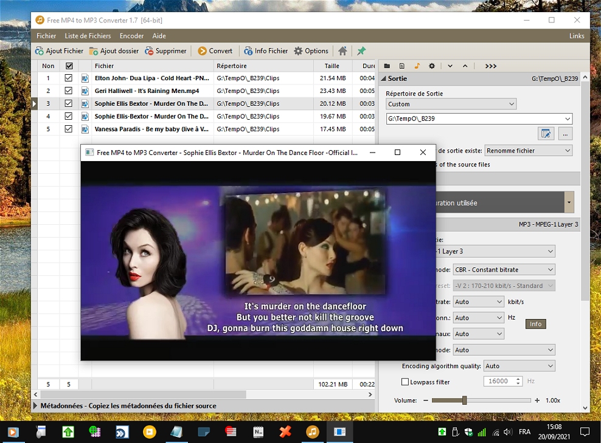Open the Liste de Fichiers menu
The width and height of the screenshot is (601, 443).
(88, 36)
